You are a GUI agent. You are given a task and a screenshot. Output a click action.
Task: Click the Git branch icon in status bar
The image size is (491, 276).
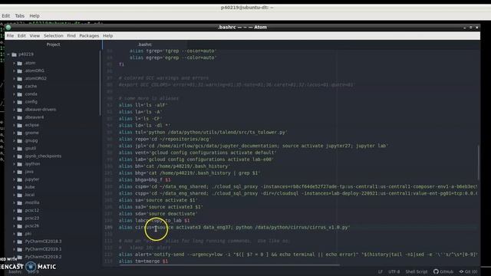click(461, 271)
